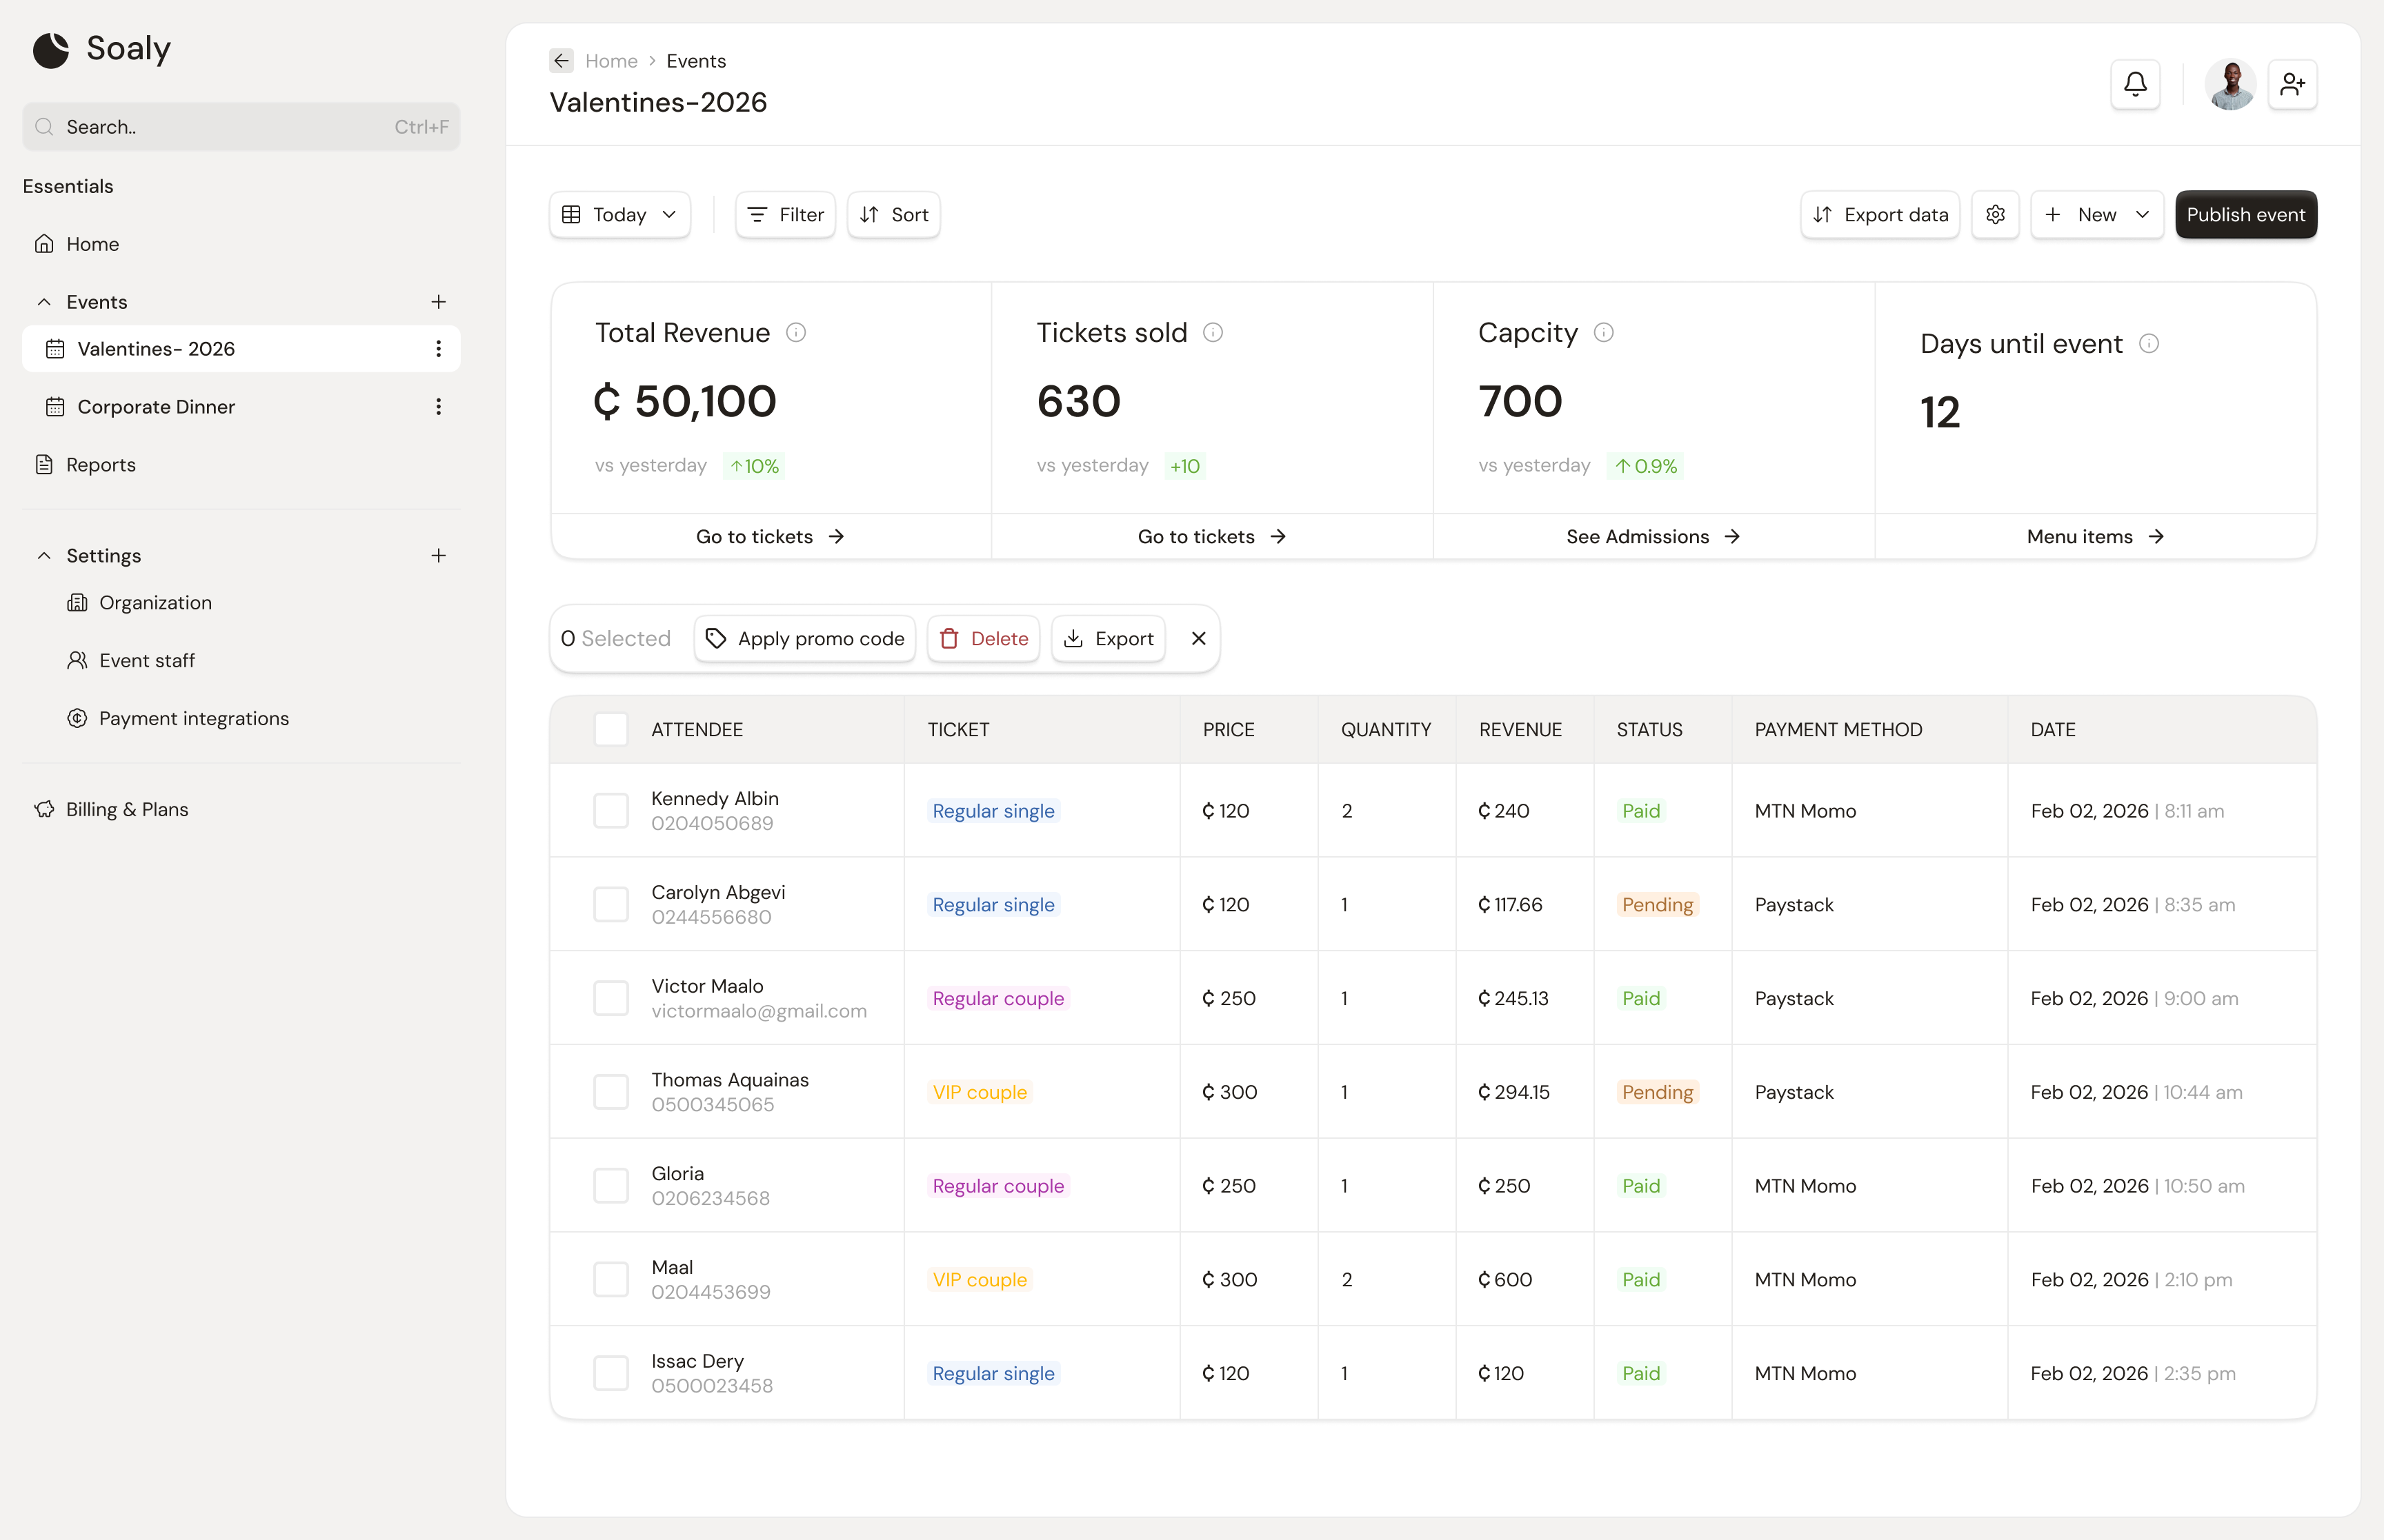Select the Victor Maalo row checkbox
2384x1540 pixels.
(x=611, y=999)
